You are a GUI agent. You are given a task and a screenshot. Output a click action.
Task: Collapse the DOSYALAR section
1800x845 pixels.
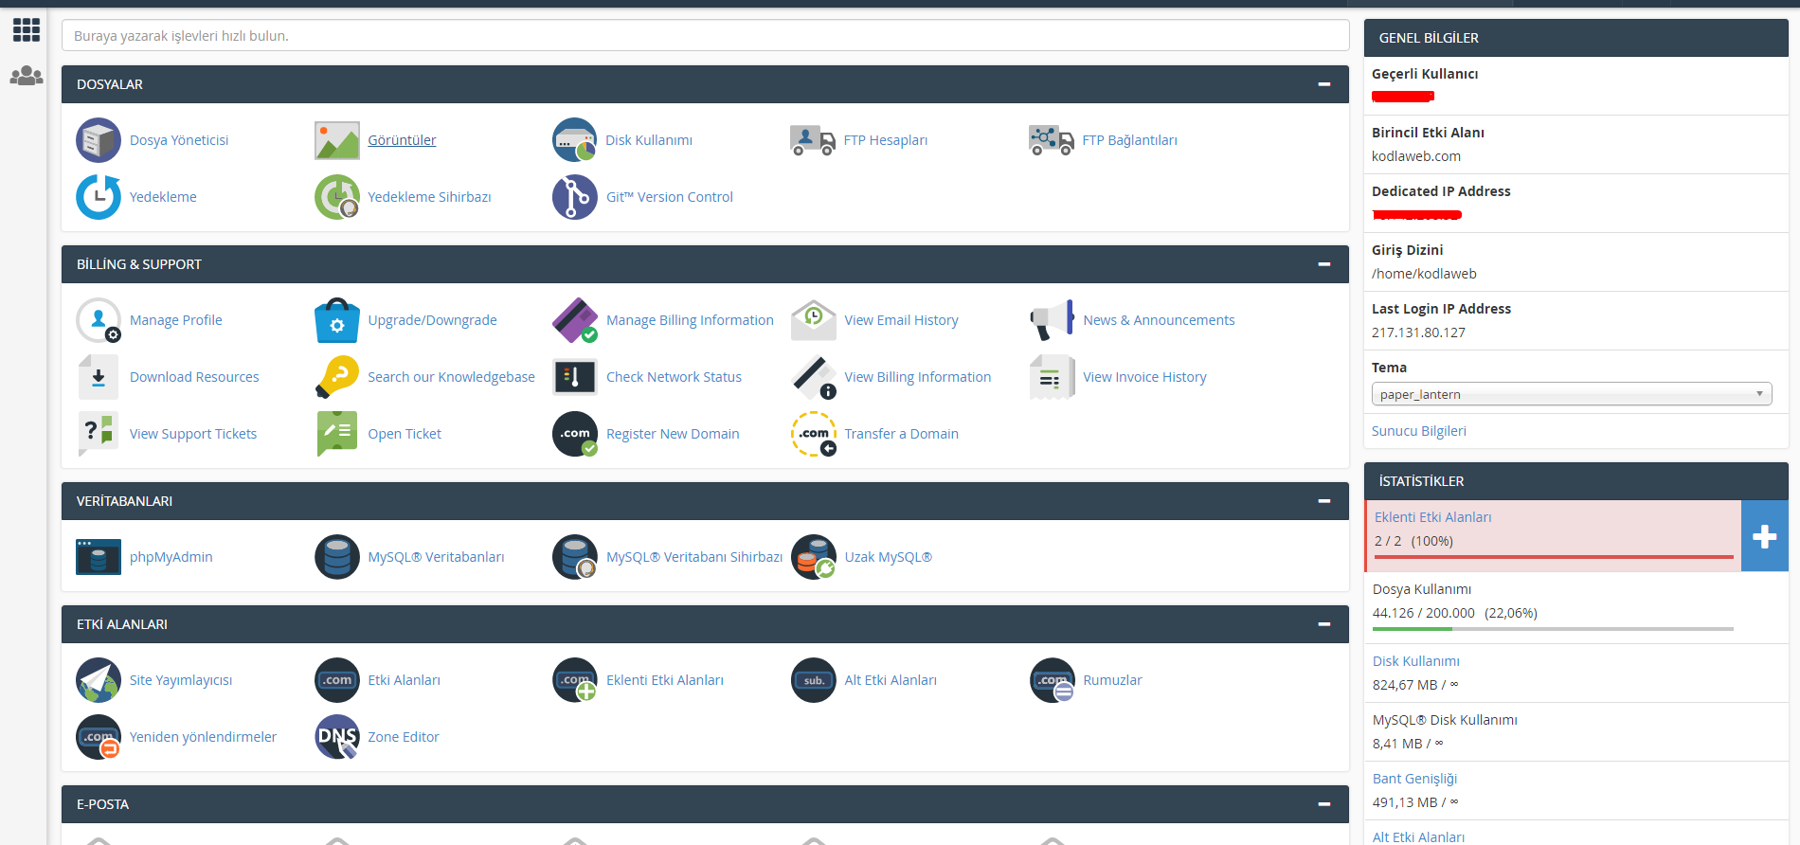point(1323,84)
